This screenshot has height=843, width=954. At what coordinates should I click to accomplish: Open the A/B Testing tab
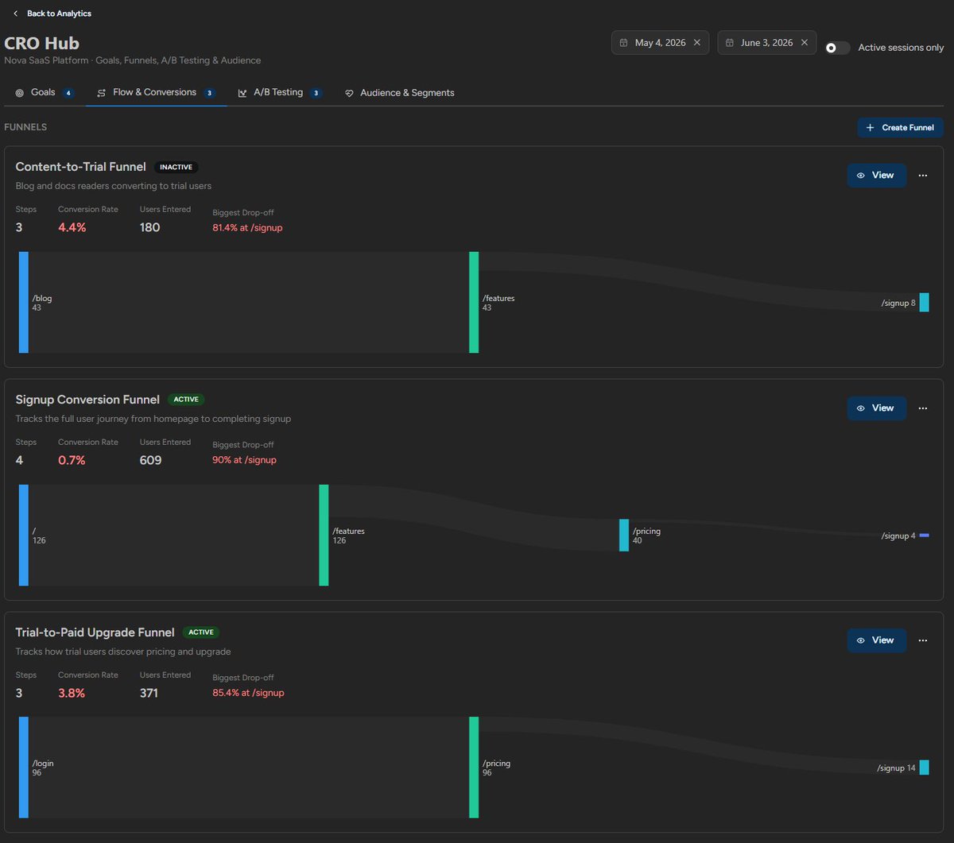pos(279,92)
